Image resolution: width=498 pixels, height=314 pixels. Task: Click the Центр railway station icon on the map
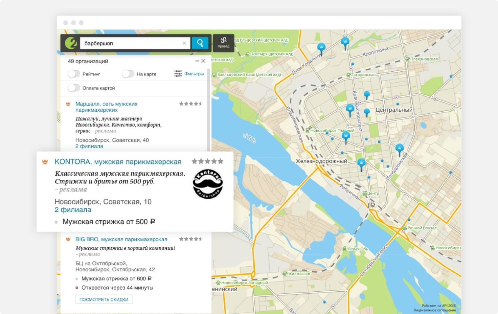365,194
